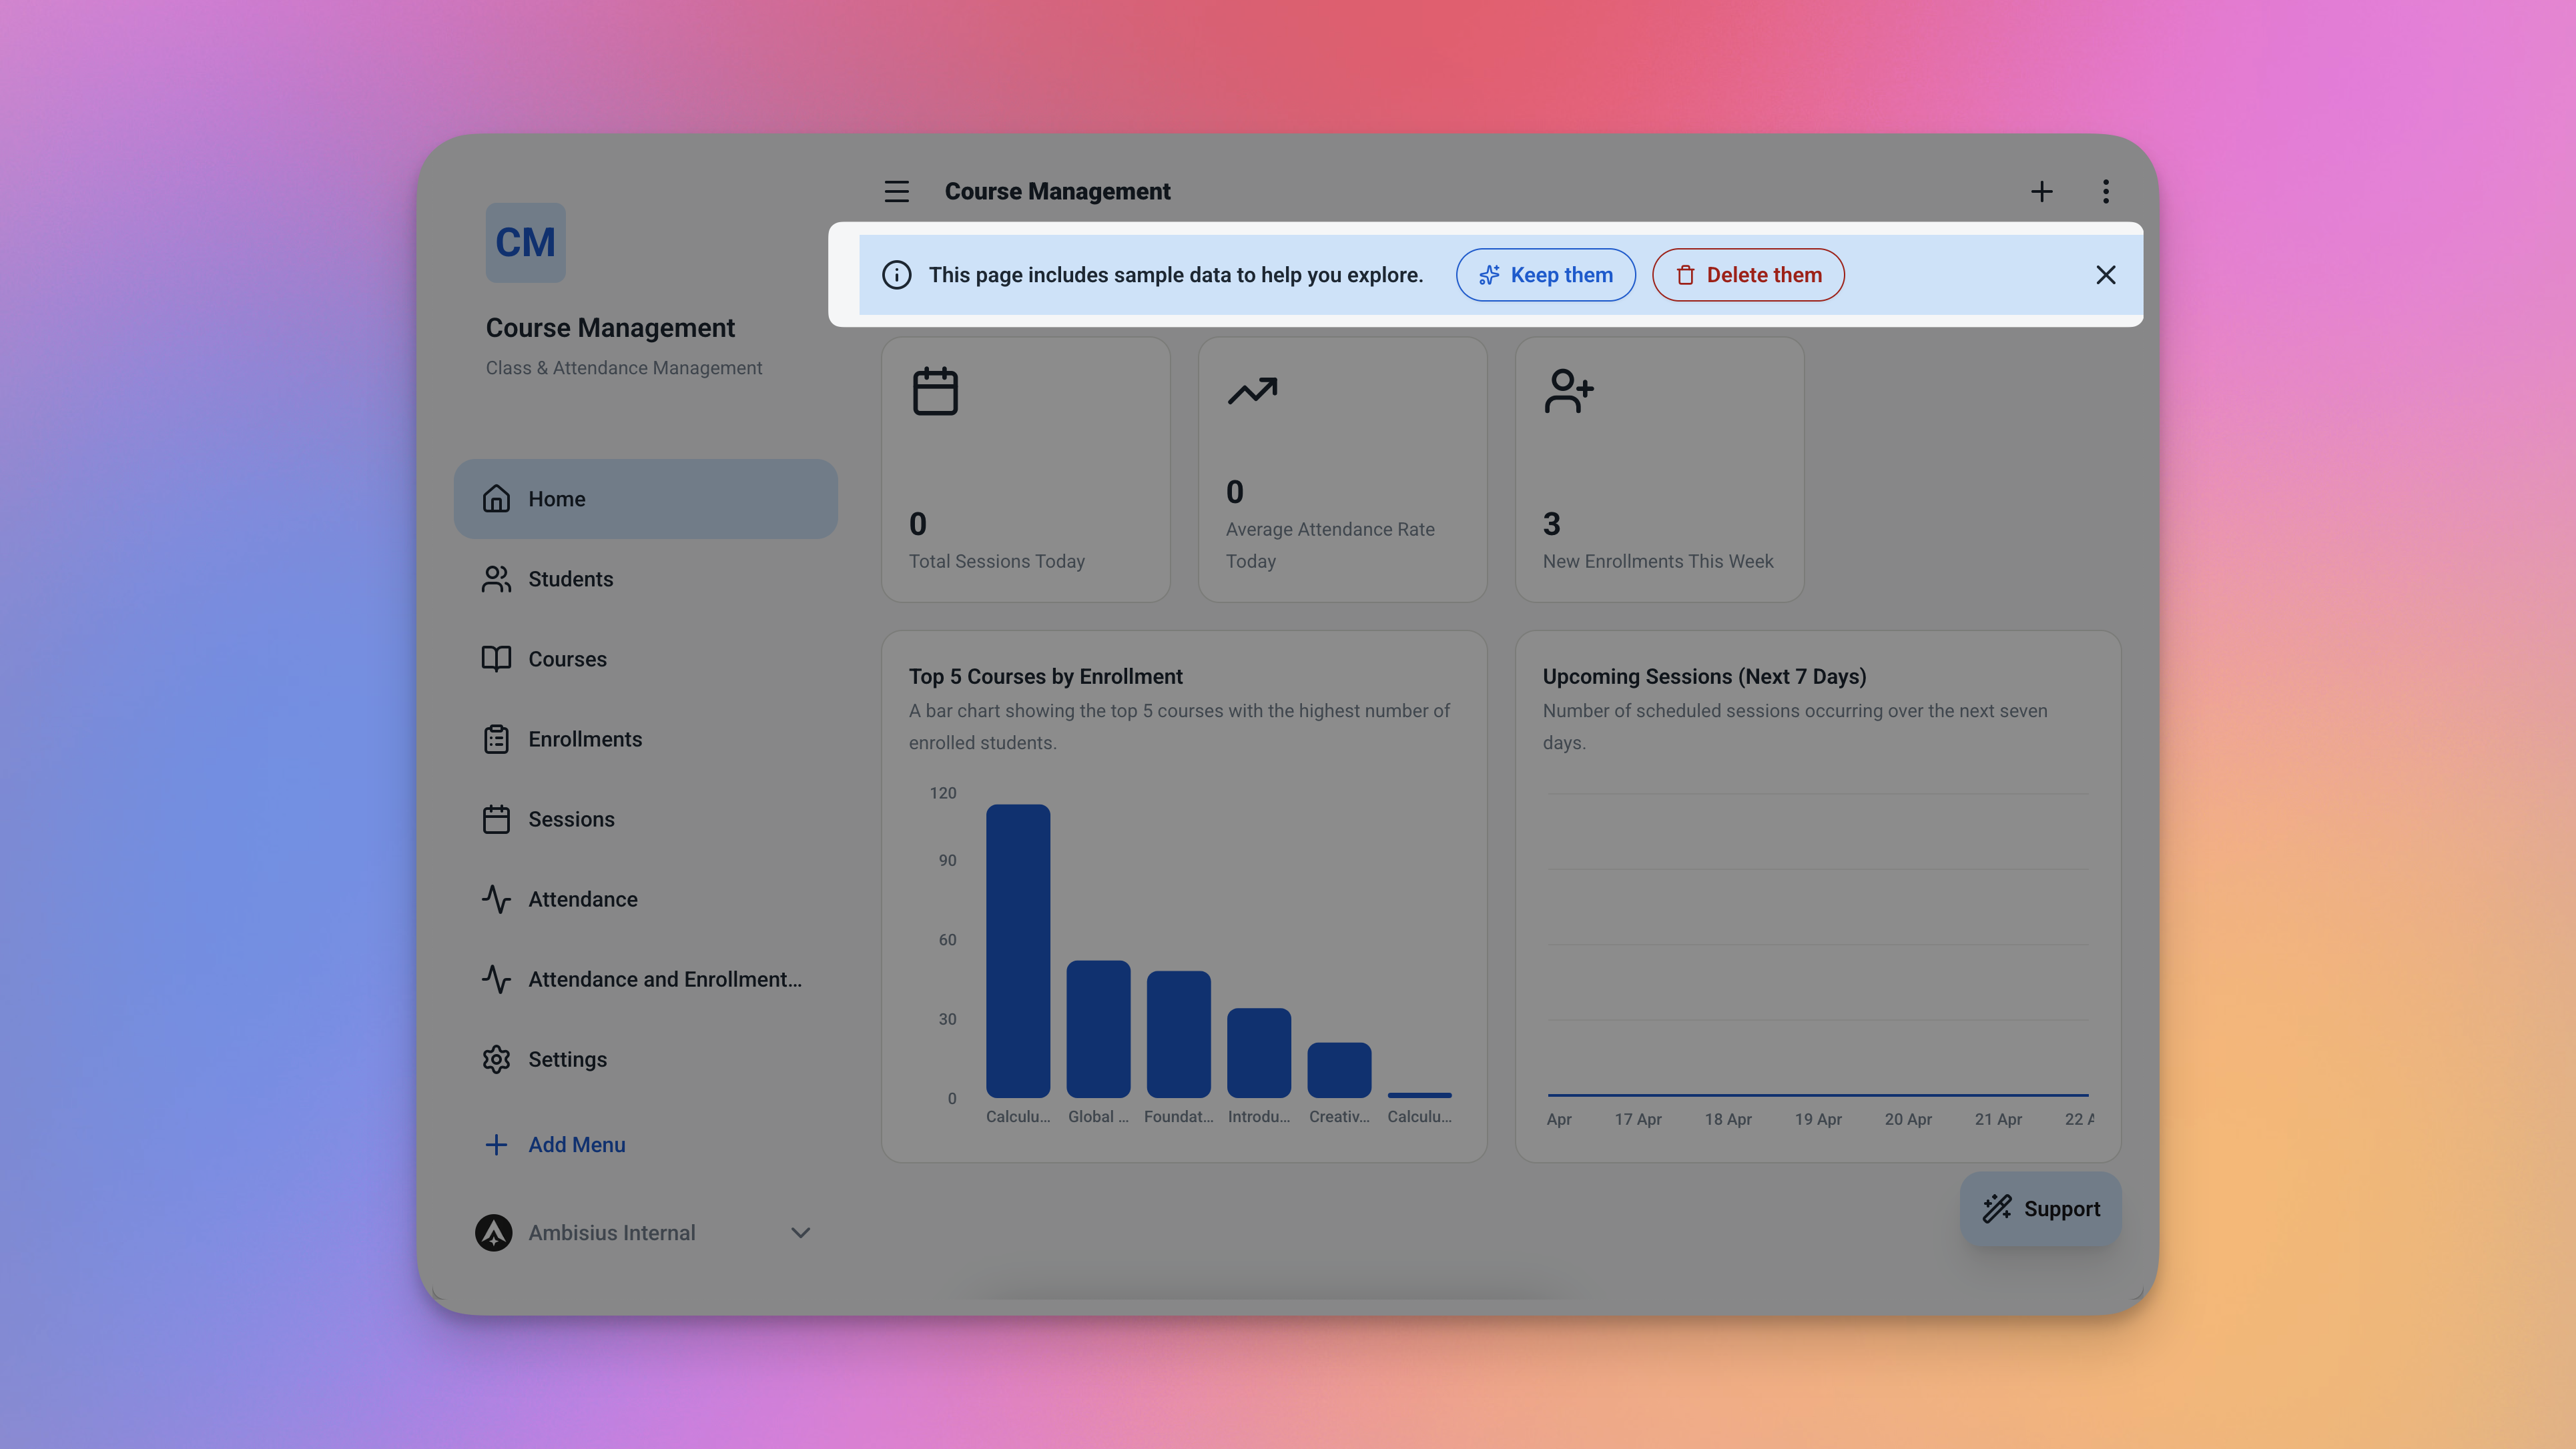This screenshot has width=2576, height=1449.
Task: Click the trending arrow attendance icon
Action: pos(1252,391)
